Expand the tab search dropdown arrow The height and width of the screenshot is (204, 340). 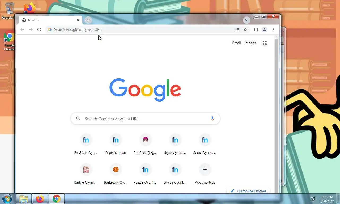tap(246, 20)
